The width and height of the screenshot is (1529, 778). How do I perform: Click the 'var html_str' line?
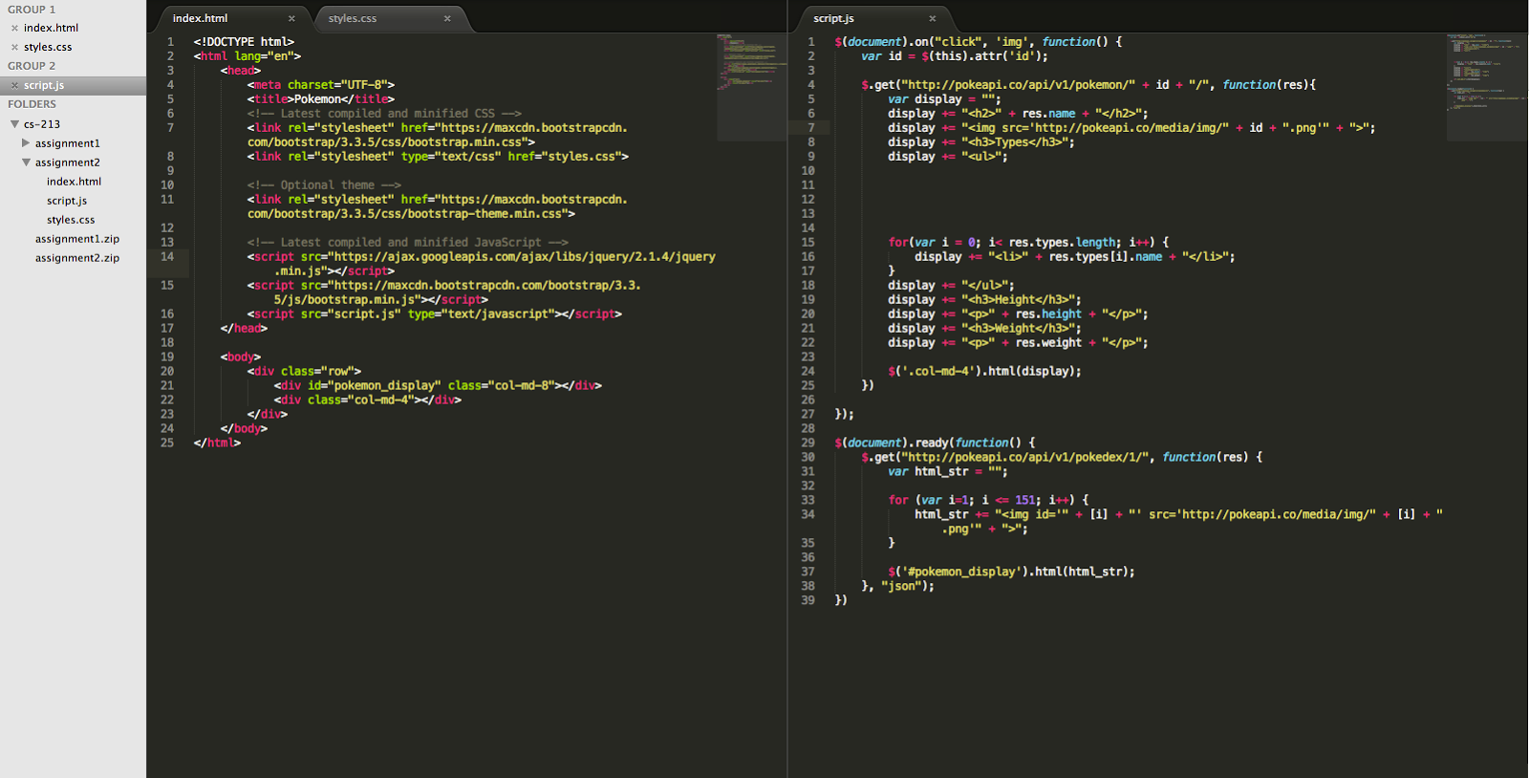coord(948,472)
